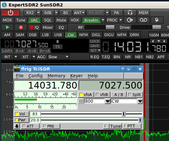Image resolution: width=169 pixels, height=141 pixels.
Task: Click the left arrow above the main frequency
Action: coord(153,41)
